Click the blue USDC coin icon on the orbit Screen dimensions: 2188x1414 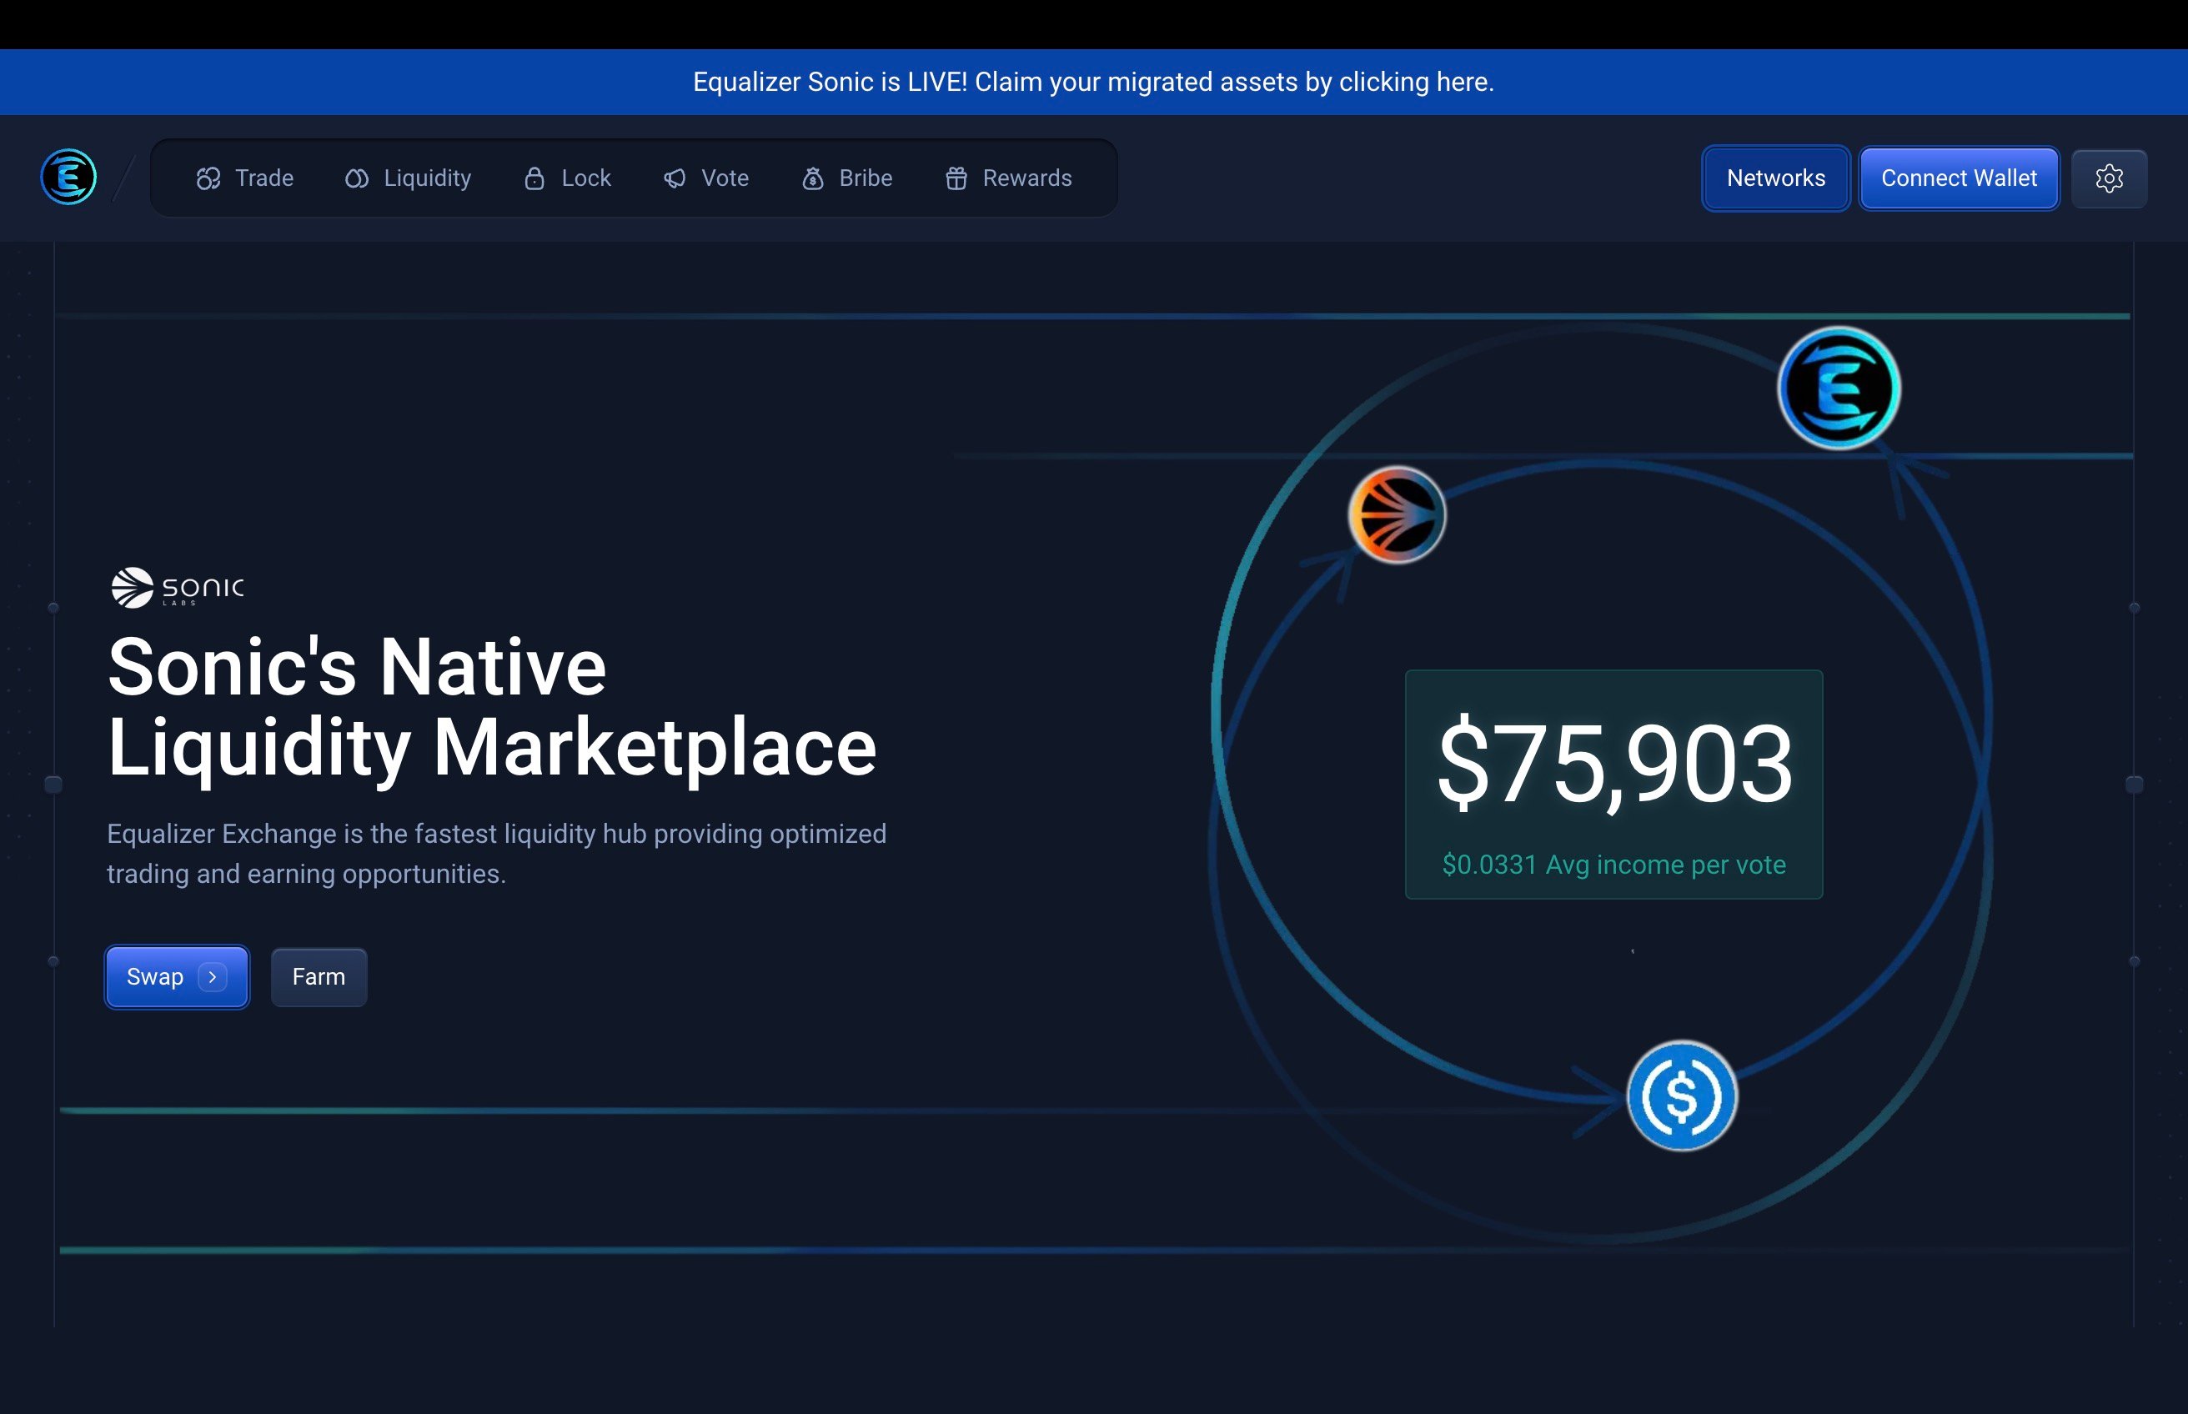coord(1682,1096)
